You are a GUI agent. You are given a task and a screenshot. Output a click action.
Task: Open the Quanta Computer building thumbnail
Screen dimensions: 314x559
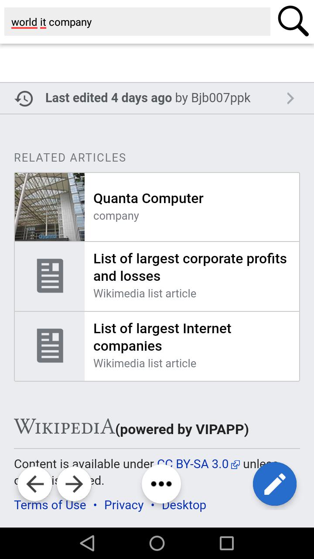click(x=50, y=207)
